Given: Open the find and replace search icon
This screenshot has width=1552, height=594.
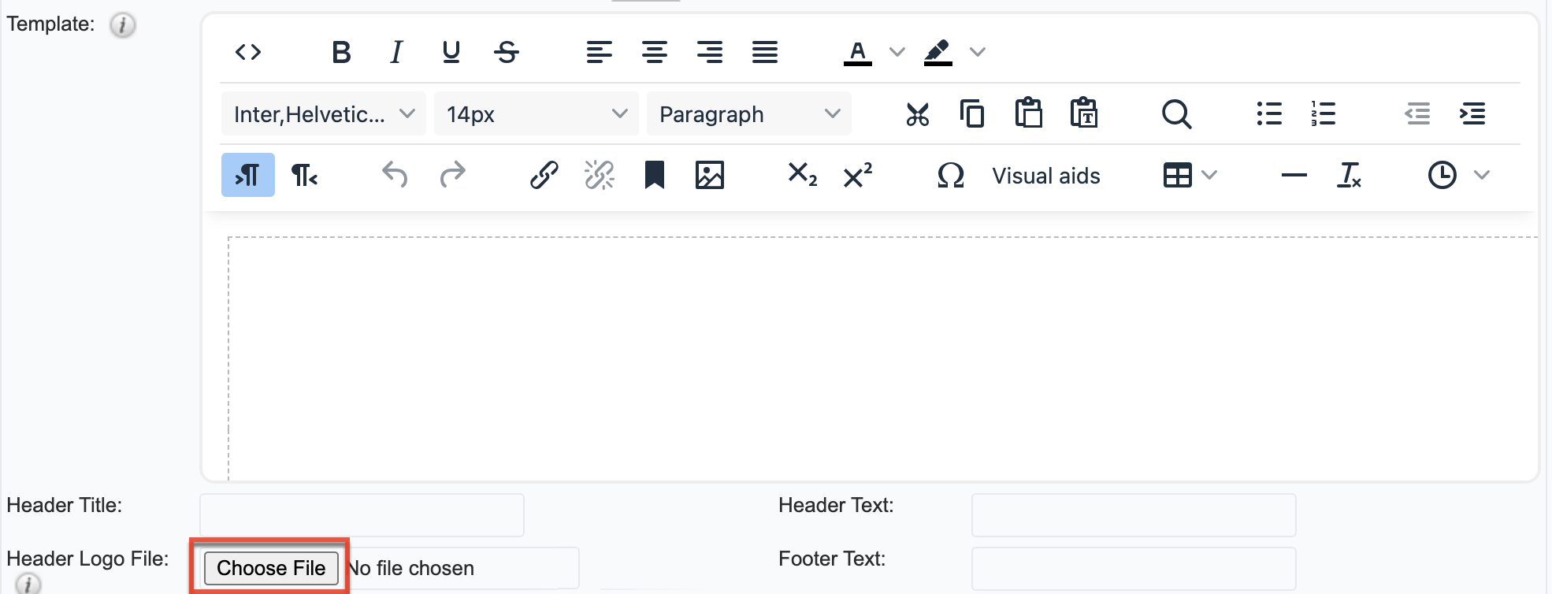Looking at the screenshot, I should coord(1176,114).
